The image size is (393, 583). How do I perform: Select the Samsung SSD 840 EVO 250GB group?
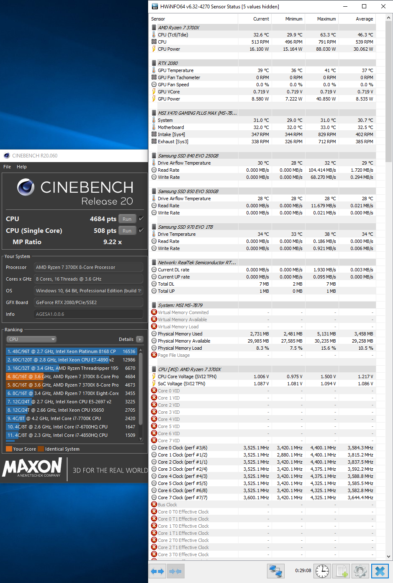click(x=263, y=156)
